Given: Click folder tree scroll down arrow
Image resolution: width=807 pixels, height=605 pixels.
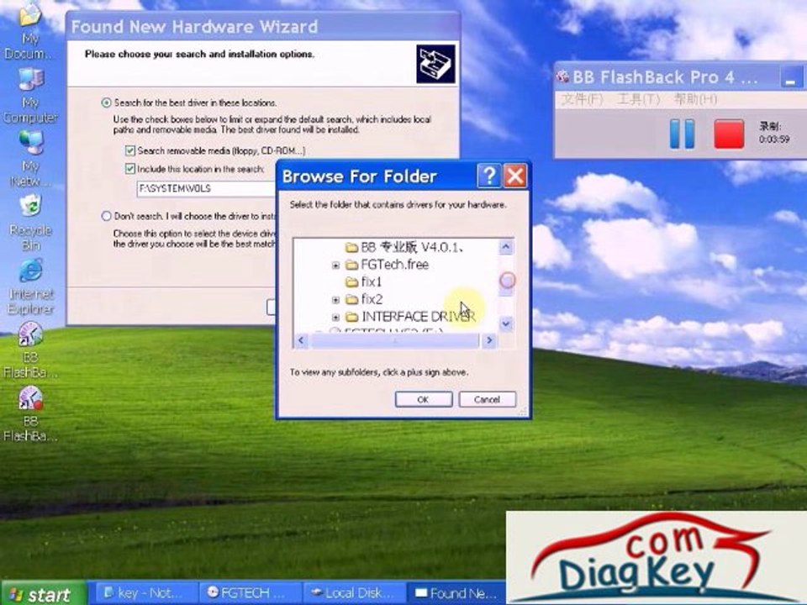Looking at the screenshot, I should [506, 324].
